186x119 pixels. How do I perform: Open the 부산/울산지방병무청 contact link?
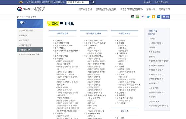pyautogui.click(x=96, y=61)
